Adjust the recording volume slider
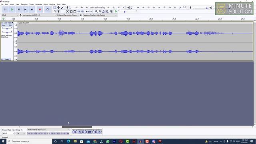 click(200, 8)
